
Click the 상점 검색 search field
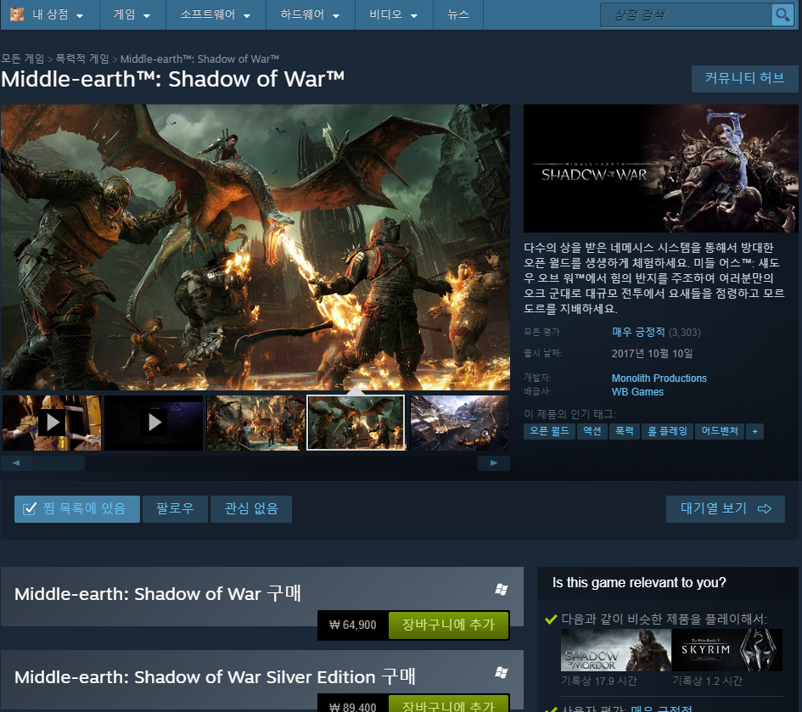tap(687, 14)
